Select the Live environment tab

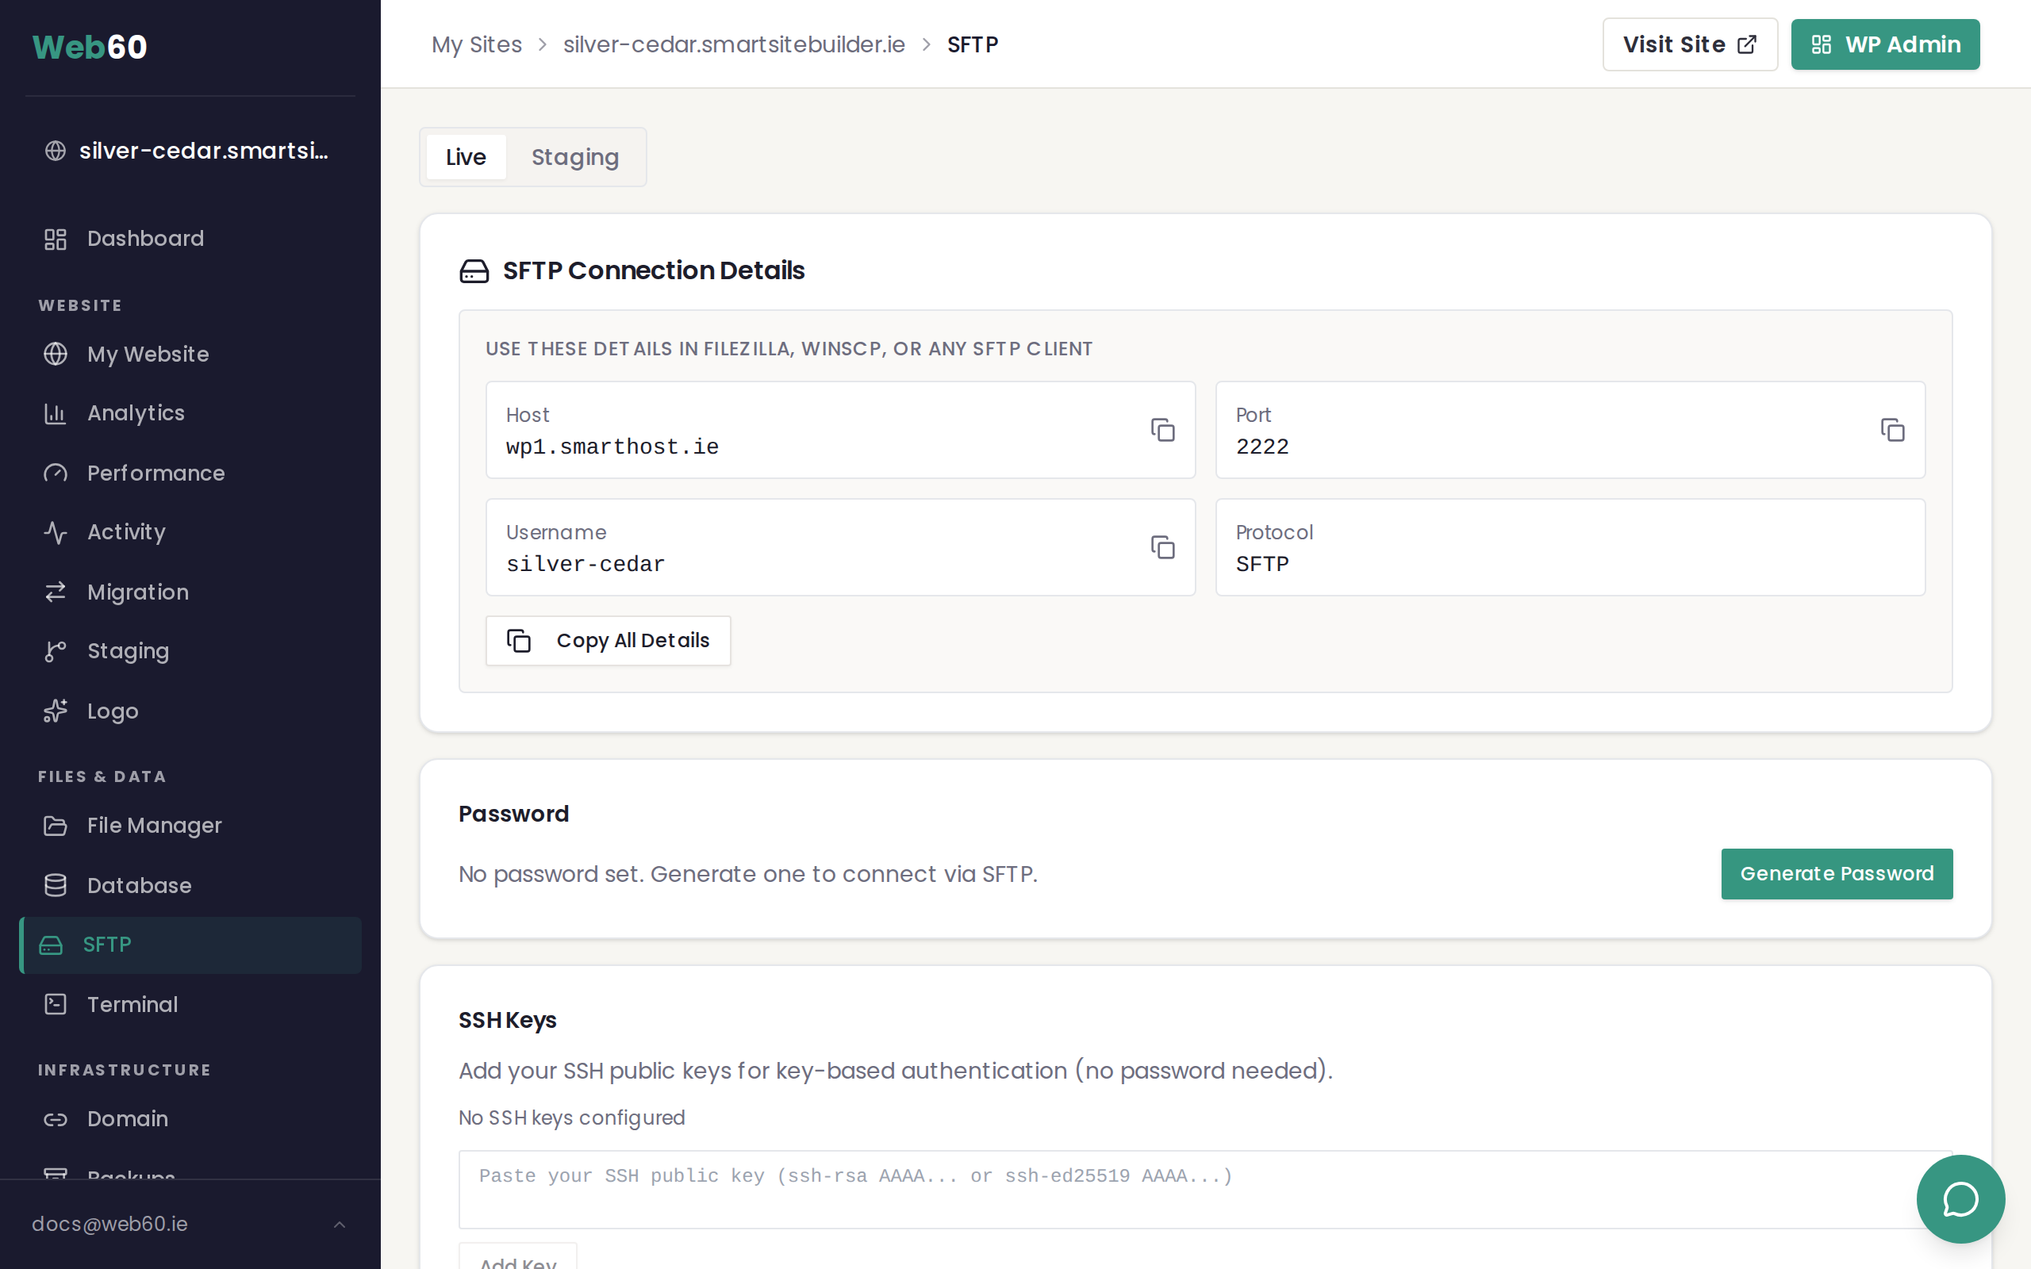click(x=466, y=158)
